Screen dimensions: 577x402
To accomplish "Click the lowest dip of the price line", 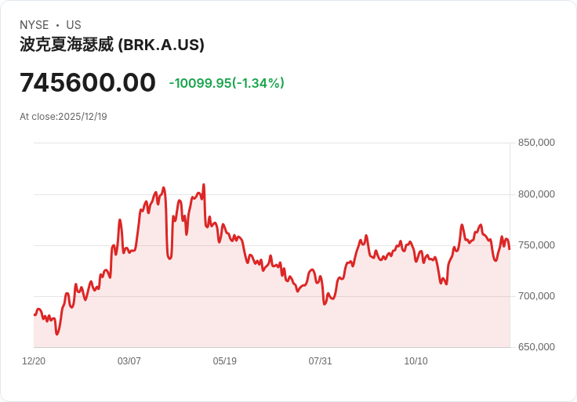I will coord(57,335).
